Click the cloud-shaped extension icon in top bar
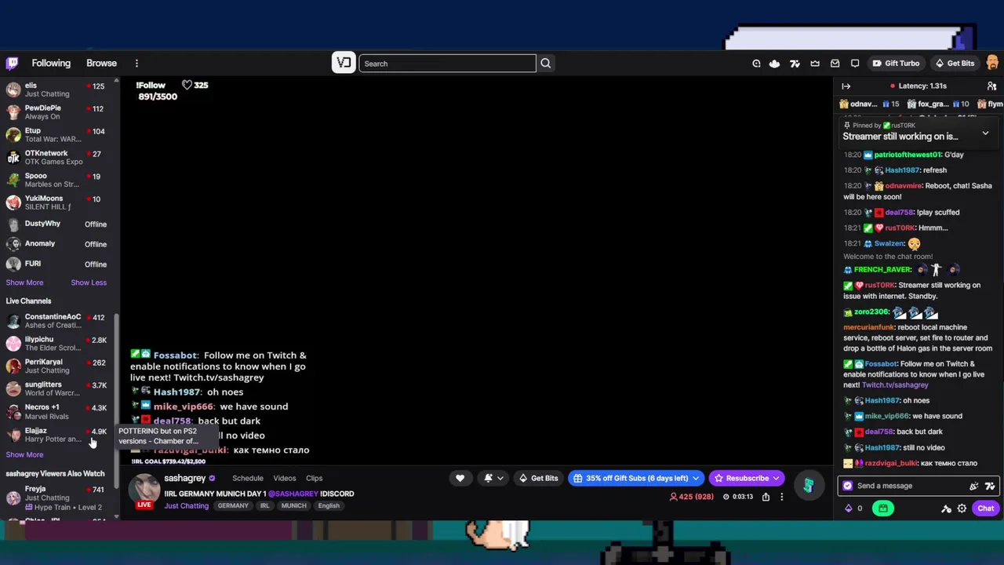This screenshot has height=565, width=1004. (774, 64)
